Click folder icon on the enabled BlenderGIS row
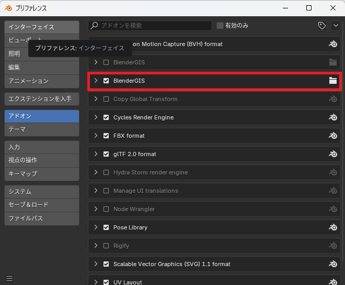This screenshot has height=285, width=345. (333, 81)
